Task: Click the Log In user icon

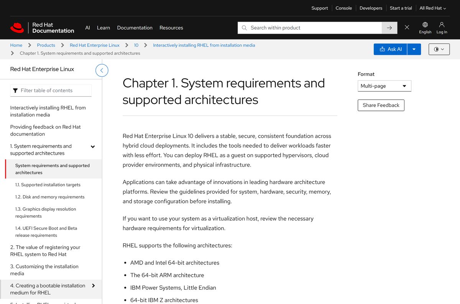Action: click(x=442, y=25)
